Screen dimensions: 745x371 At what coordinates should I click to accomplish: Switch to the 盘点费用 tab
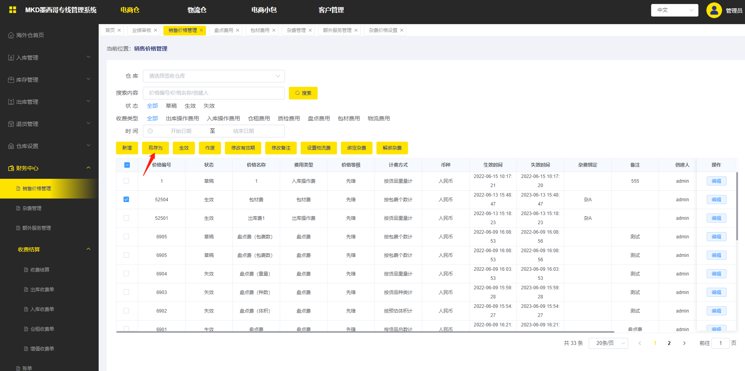click(223, 30)
